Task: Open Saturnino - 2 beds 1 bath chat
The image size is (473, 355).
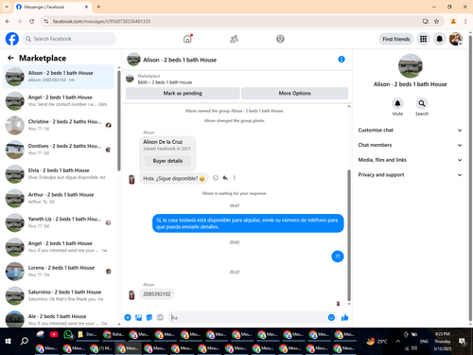Action: click(x=59, y=295)
